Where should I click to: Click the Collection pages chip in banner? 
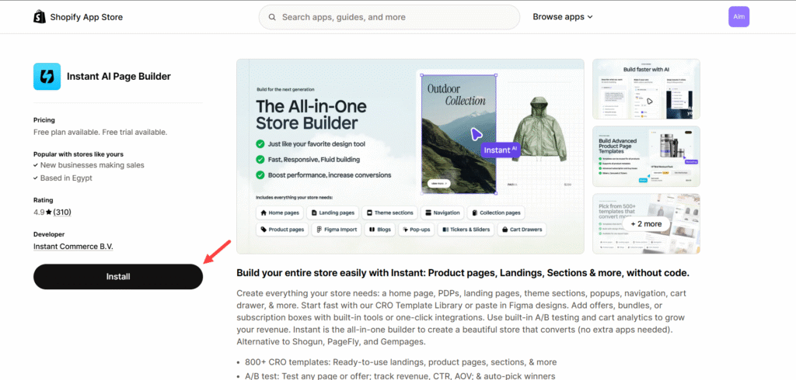click(496, 212)
